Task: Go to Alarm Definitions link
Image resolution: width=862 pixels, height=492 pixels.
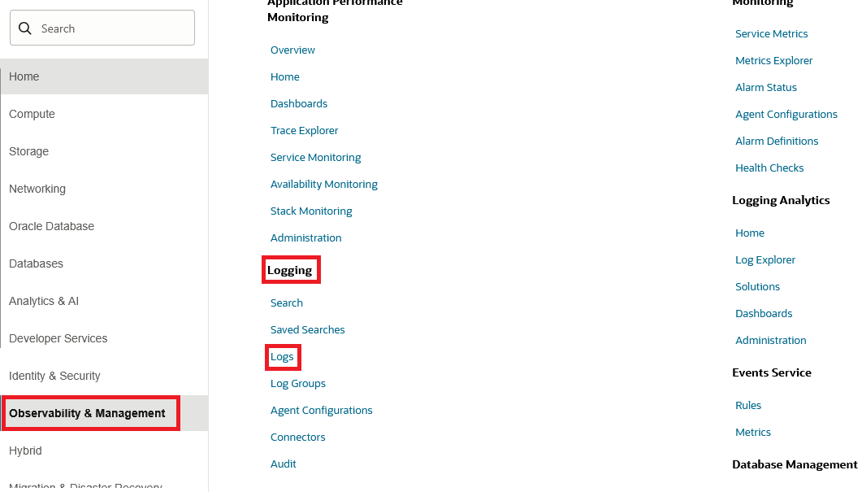Action: [777, 142]
